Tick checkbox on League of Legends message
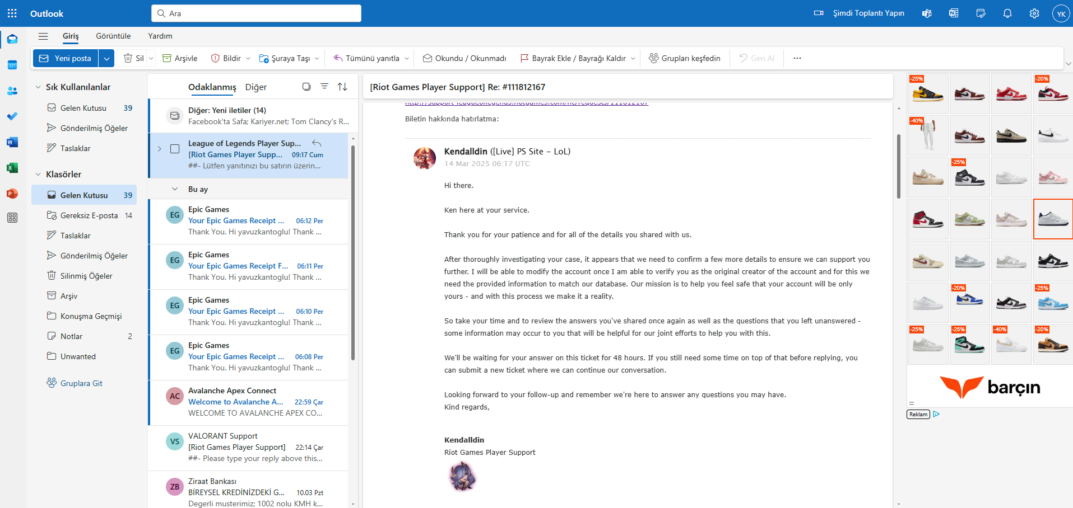The width and height of the screenshot is (1073, 508). 175,149
